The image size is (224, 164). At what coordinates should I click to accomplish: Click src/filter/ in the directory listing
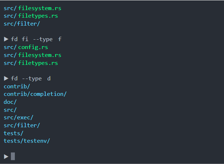point(22,125)
